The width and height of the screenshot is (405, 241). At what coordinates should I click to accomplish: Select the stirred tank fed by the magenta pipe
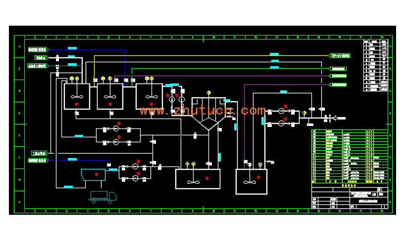pyautogui.click(x=252, y=181)
